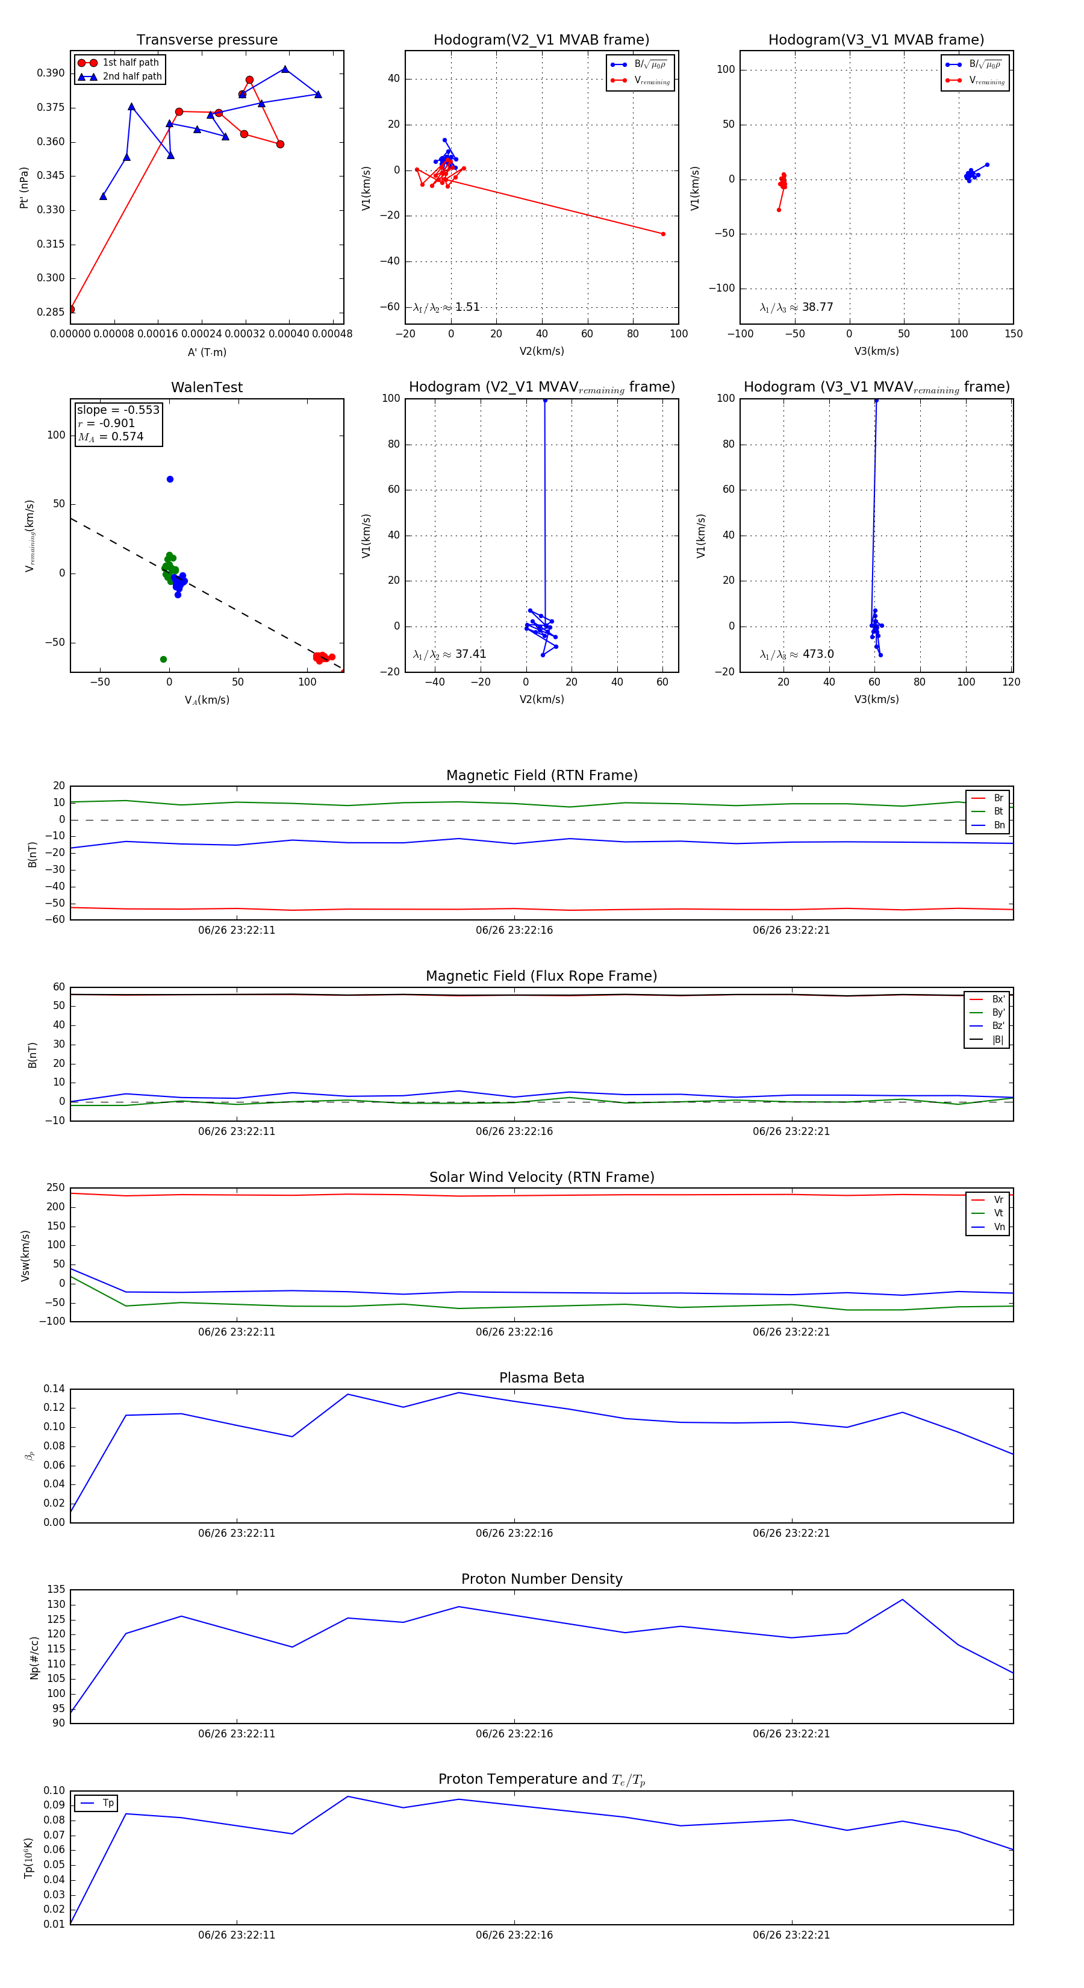Select the 'Vr' legend entry
Screen dimensions: 1084x1988
pyautogui.click(x=988, y=1199)
